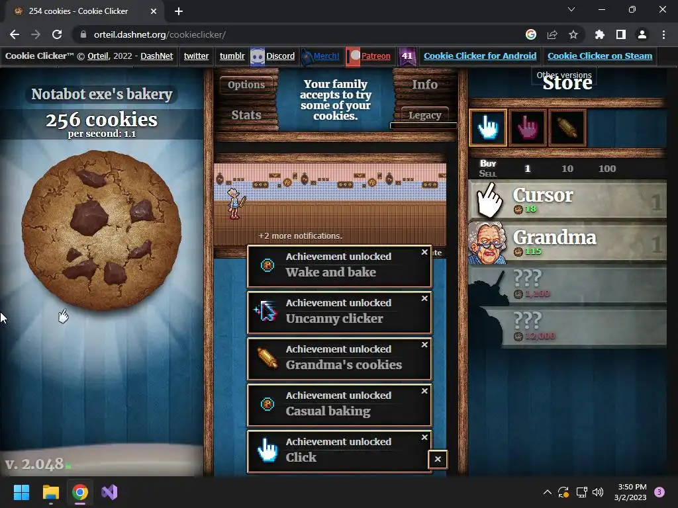Bookmark this page with star icon

point(573,34)
